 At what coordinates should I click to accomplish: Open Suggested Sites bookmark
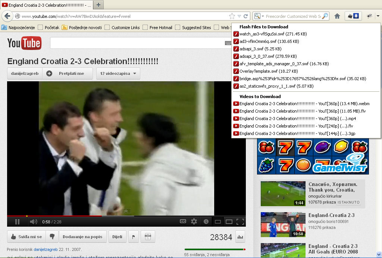(193, 28)
